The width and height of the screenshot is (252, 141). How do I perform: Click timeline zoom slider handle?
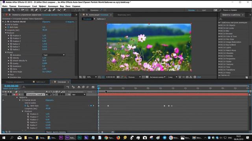pyautogui.click(x=102, y=132)
